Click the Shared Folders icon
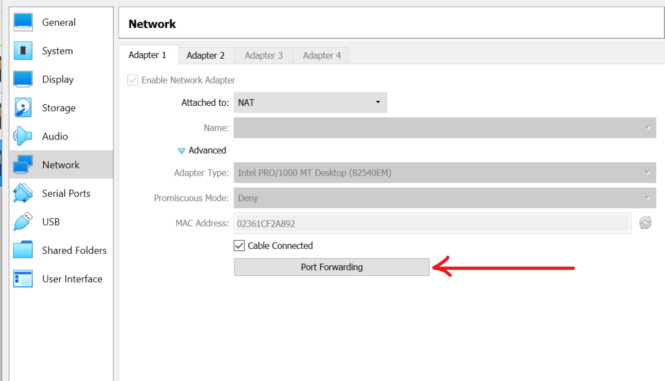 23,250
